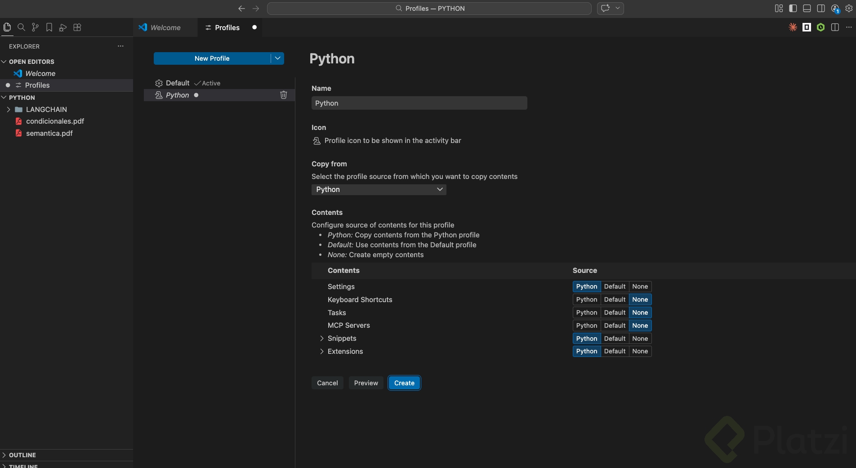
Task: Open the Extensions view
Action: (77, 27)
